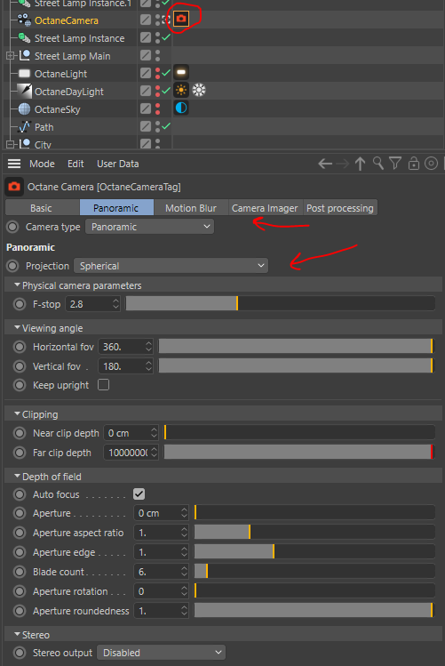Select the Street Lamp Main object

pos(73,56)
